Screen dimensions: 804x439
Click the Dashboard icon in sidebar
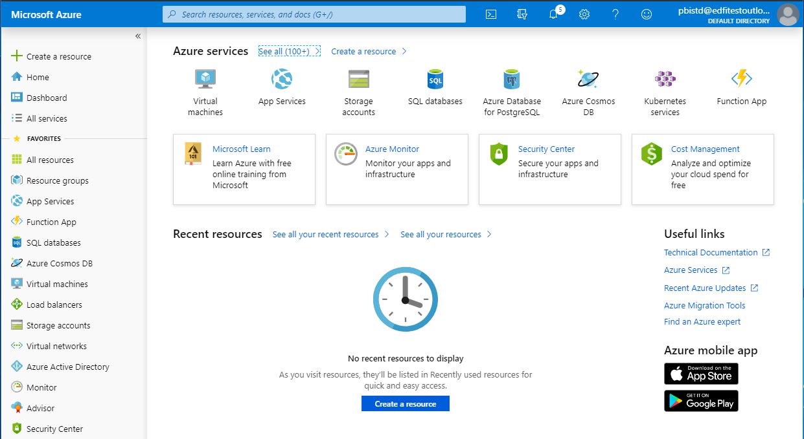pos(17,98)
